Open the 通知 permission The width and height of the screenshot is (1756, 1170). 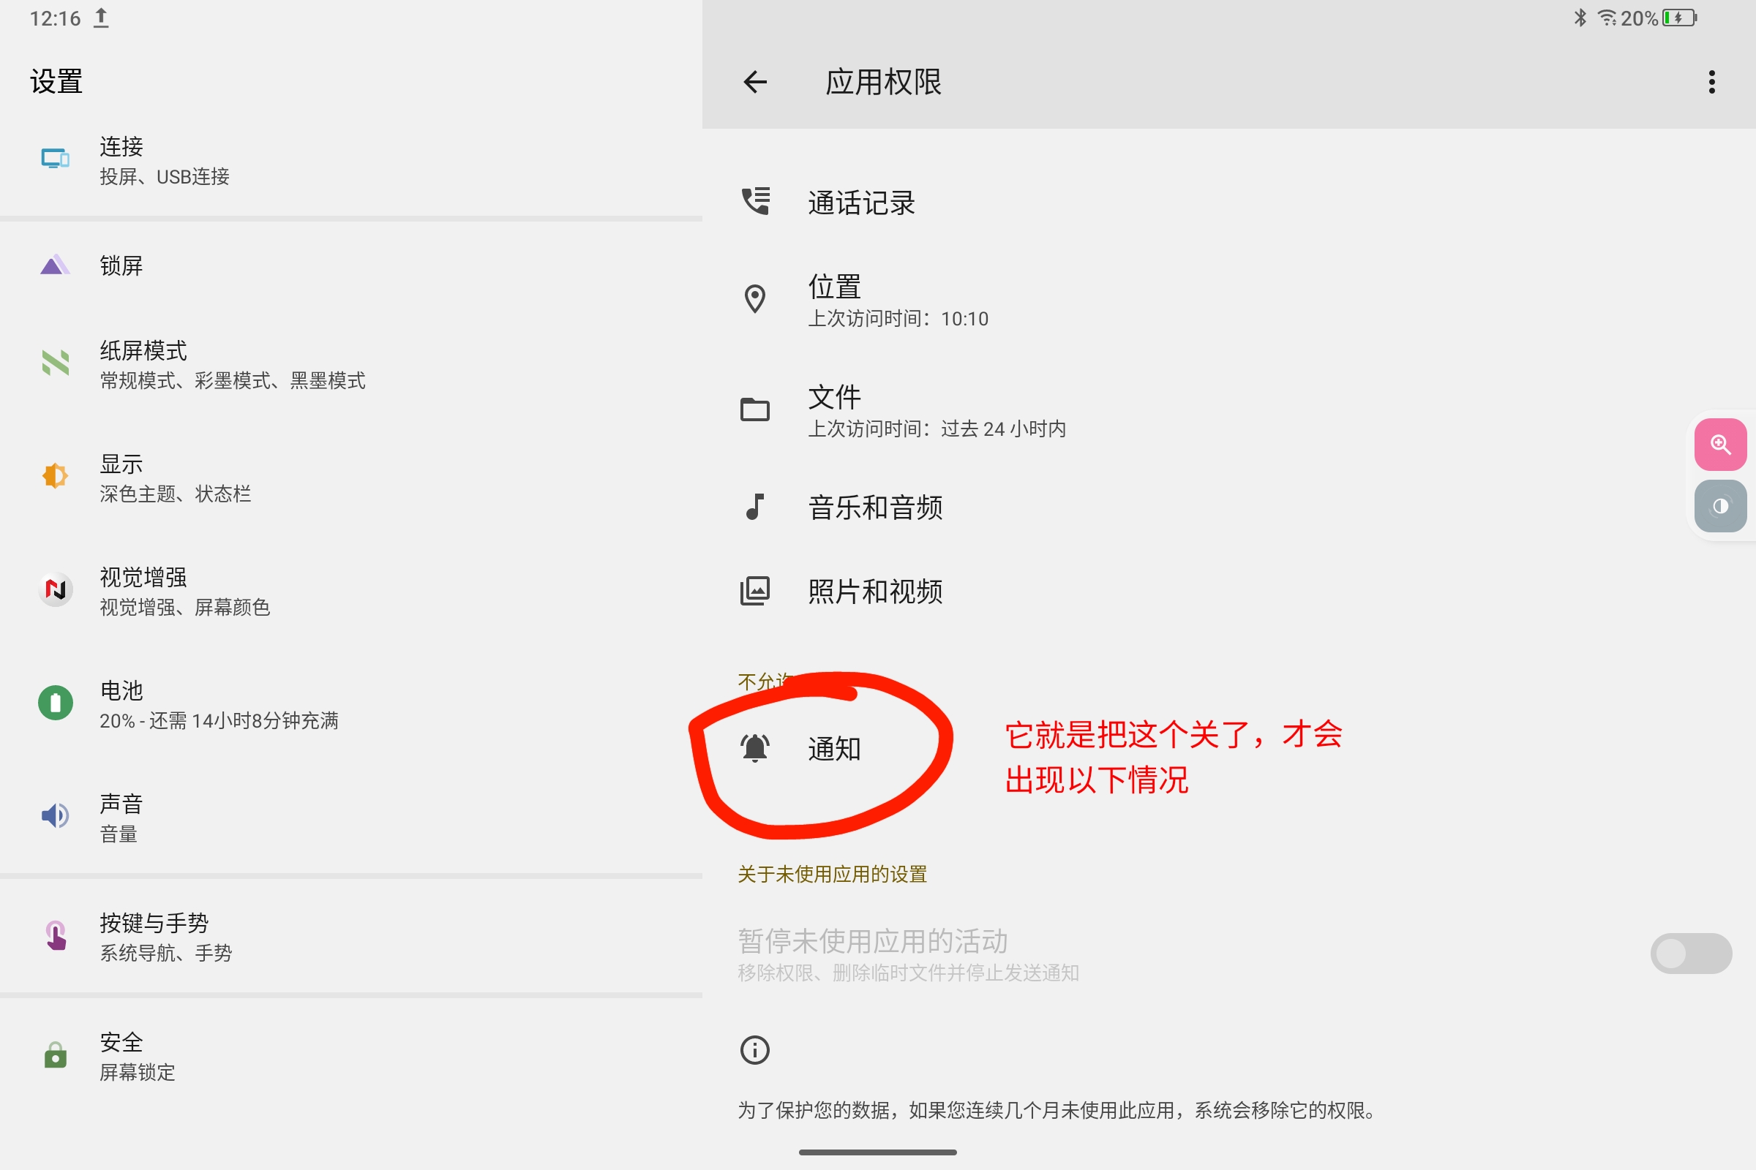[x=1229, y=748]
